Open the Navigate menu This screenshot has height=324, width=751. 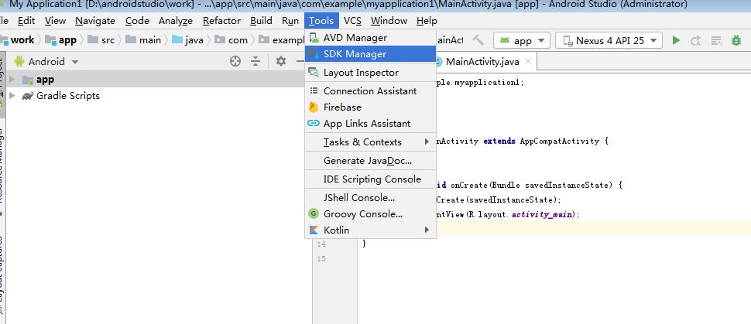(95, 21)
